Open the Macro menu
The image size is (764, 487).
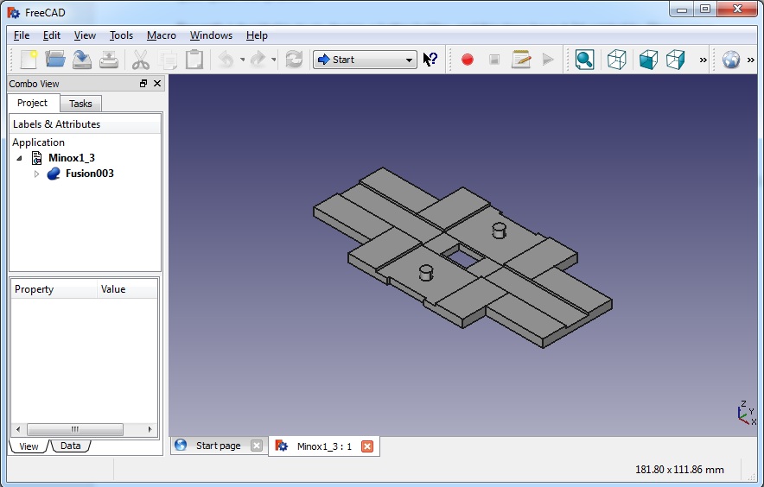(x=161, y=35)
